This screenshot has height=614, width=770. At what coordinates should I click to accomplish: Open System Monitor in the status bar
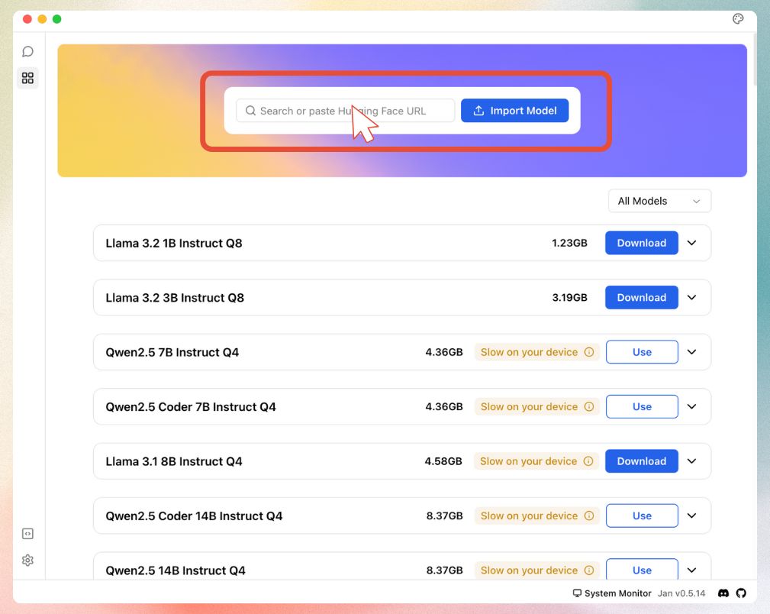[x=611, y=593]
